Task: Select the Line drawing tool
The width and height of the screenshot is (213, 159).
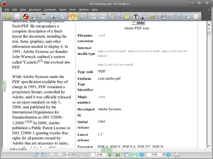Action: (x=174, y=16)
